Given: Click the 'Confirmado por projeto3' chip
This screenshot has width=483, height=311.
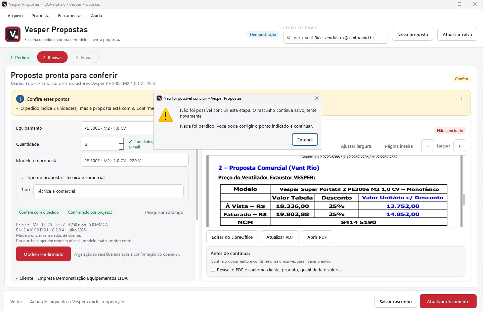Looking at the screenshot, I should (90, 212).
